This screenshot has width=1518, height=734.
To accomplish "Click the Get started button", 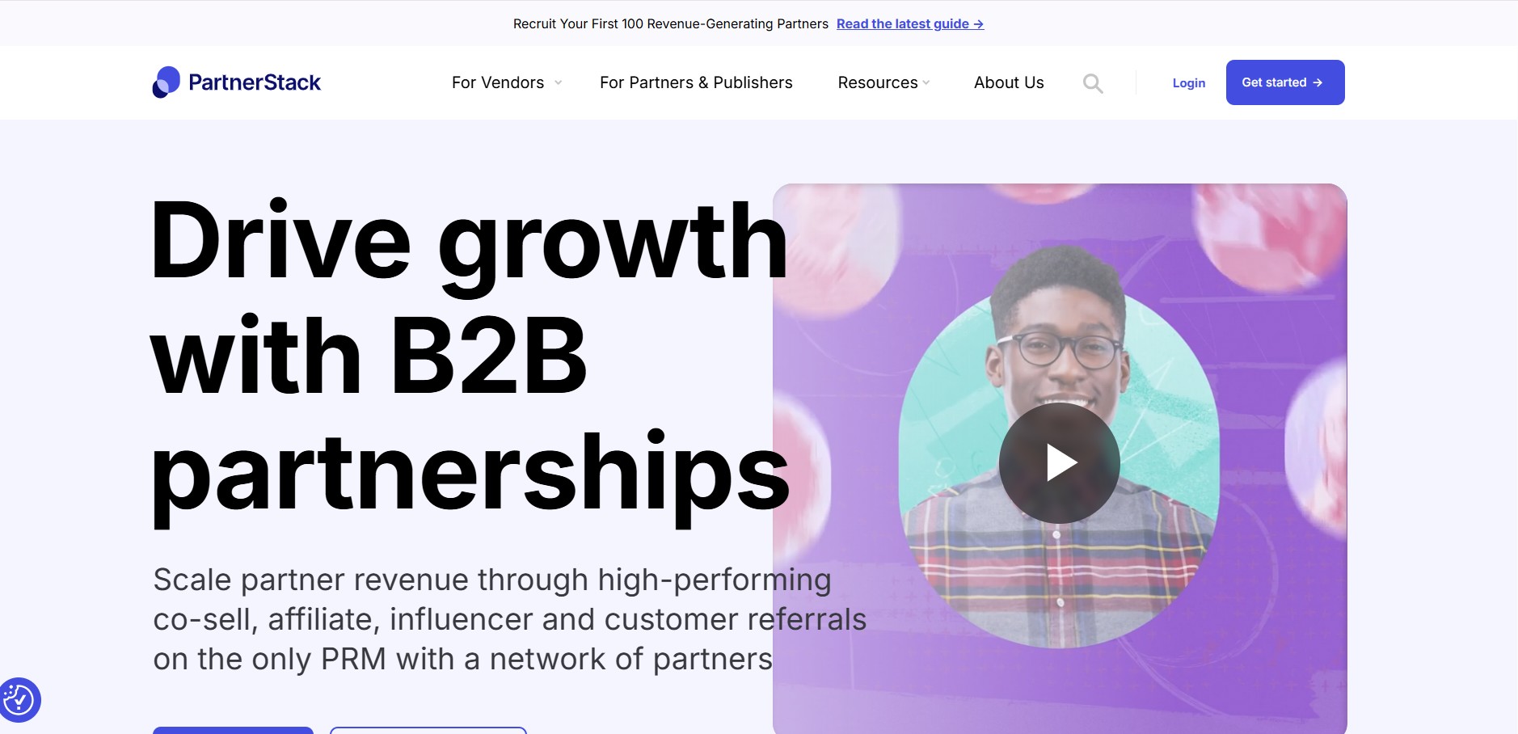I will click(1284, 82).
